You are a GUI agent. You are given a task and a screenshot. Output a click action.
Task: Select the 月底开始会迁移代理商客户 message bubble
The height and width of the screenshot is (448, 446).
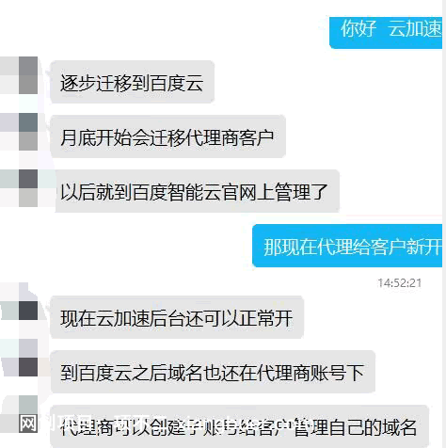167,136
